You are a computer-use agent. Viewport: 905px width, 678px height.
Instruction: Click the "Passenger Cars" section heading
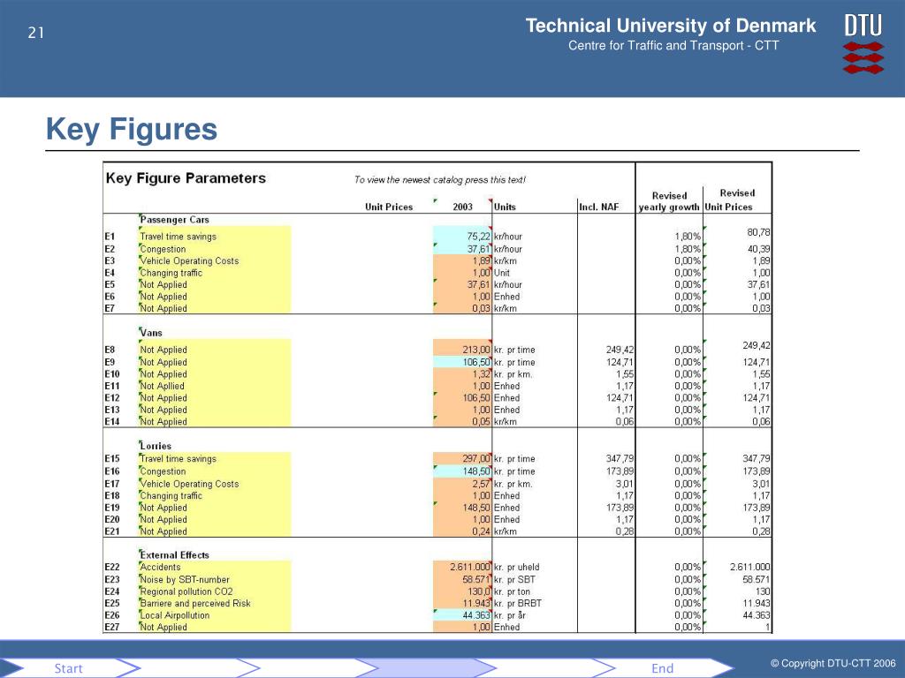coord(174,220)
